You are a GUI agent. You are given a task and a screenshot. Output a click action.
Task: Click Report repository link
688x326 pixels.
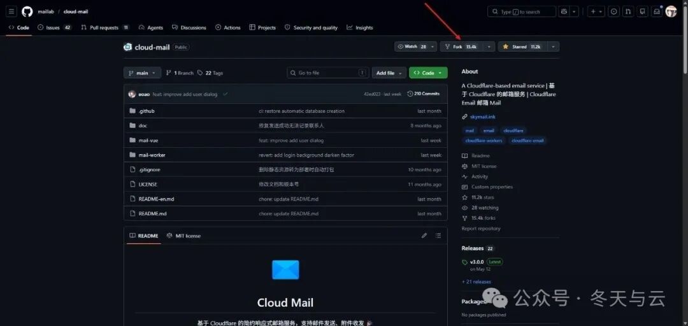tap(481, 229)
